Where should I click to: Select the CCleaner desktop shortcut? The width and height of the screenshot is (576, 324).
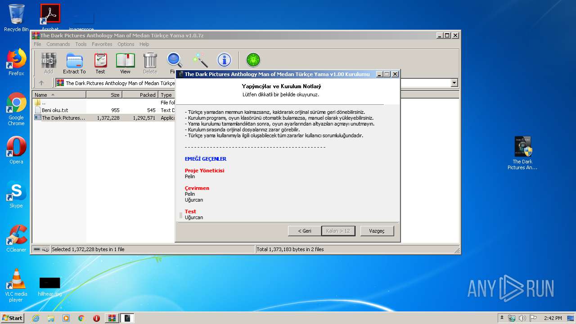coord(16,238)
